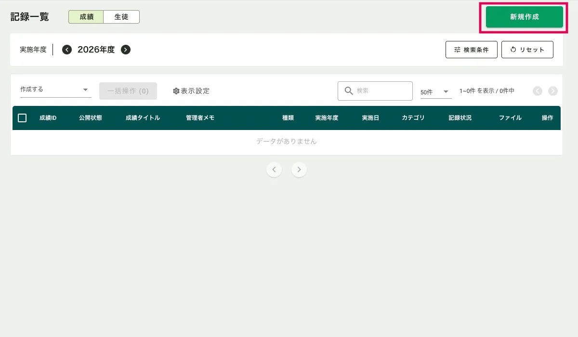Viewport: 578px width, 337px height.
Task: Go to next fiscal year arrow
Action: click(x=126, y=50)
